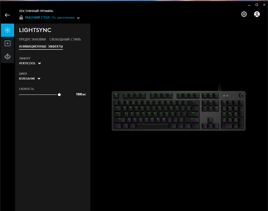Image resolution: width=268 pixels, height=211 pixels.
Task: Open the LIGHTSYNC lighting sidebar icon
Action: pyautogui.click(x=8, y=30)
